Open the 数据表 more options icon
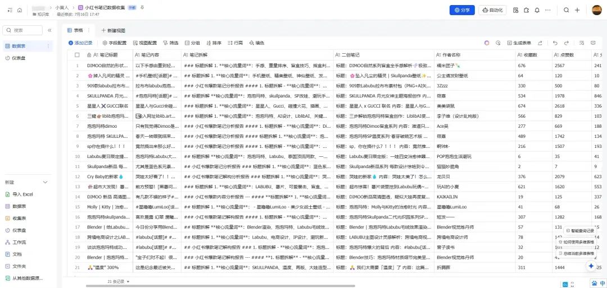The height and width of the screenshot is (288, 607). click(x=48, y=46)
